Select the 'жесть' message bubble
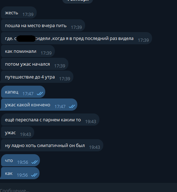 (x=19, y=12)
